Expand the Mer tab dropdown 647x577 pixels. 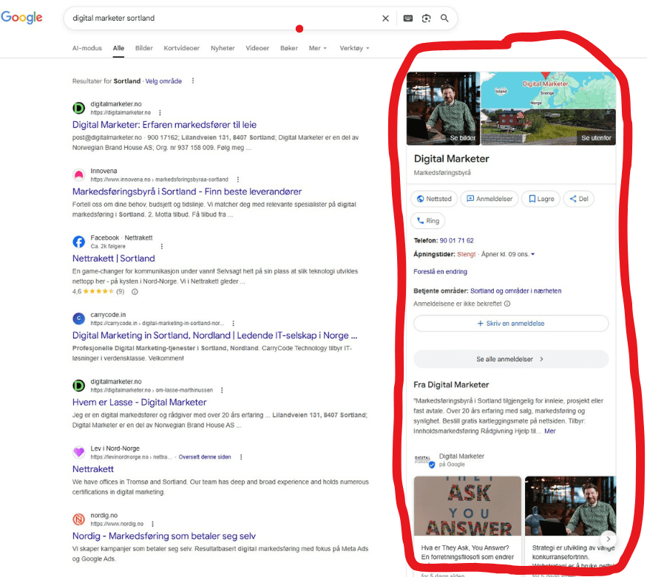tap(317, 47)
